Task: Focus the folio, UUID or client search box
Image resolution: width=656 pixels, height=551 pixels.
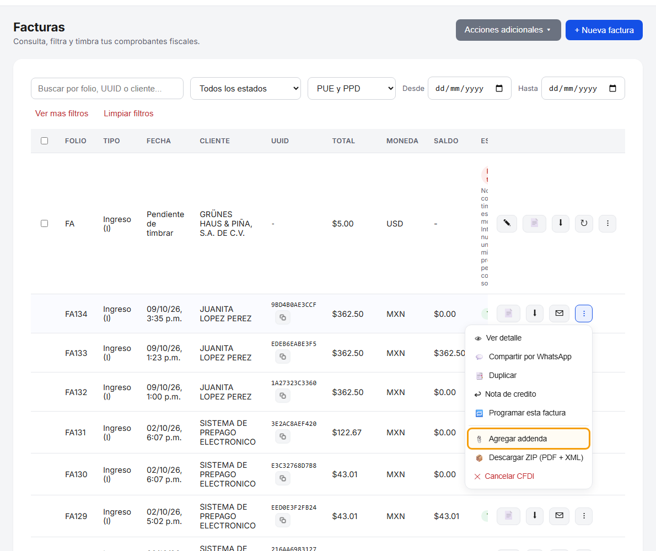Action: (107, 89)
